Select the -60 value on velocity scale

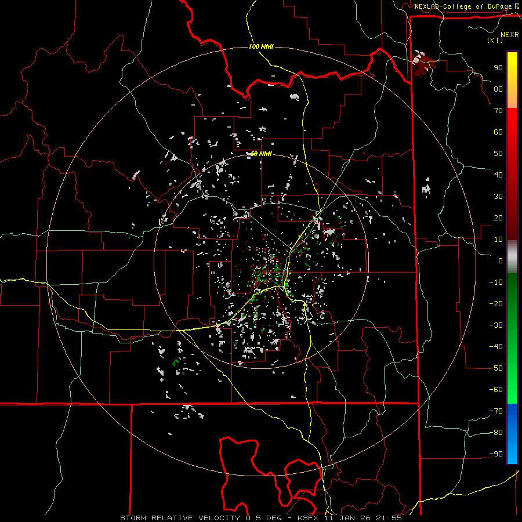496,390
